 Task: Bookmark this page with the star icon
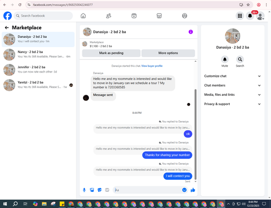tap(248, 5)
